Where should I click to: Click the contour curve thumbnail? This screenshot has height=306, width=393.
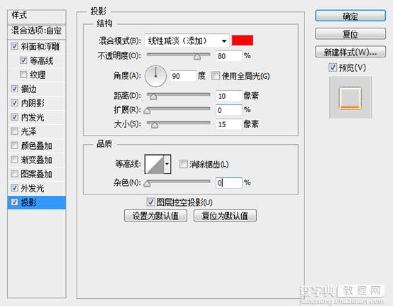pos(155,164)
